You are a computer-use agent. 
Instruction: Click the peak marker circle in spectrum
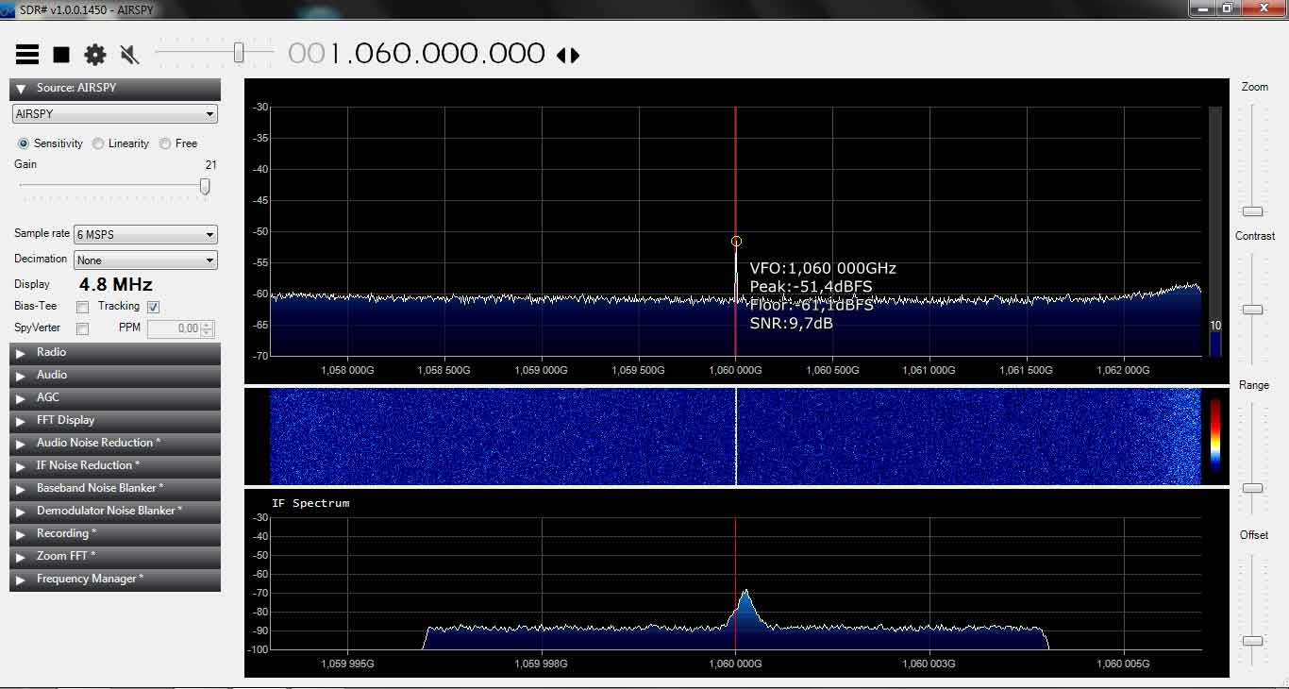click(x=736, y=242)
